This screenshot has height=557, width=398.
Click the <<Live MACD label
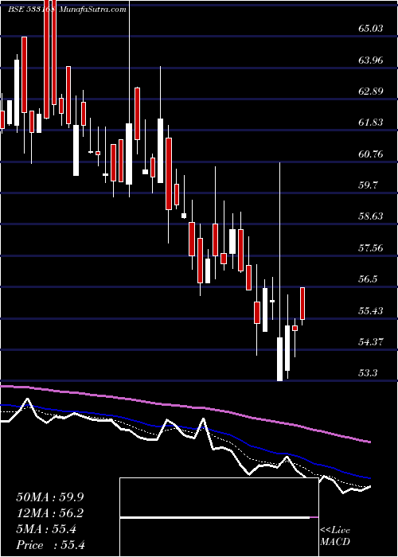point(335,536)
